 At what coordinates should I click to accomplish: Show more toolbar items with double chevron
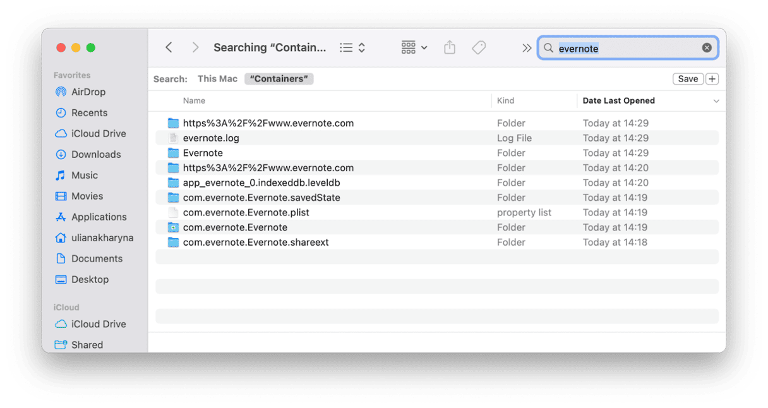[526, 48]
